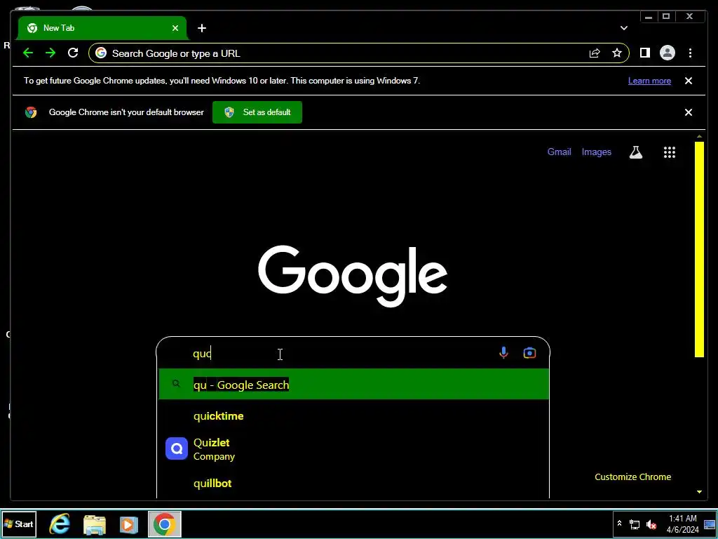The width and height of the screenshot is (718, 539).
Task: Show hidden system tray icons
Action: pos(619,524)
